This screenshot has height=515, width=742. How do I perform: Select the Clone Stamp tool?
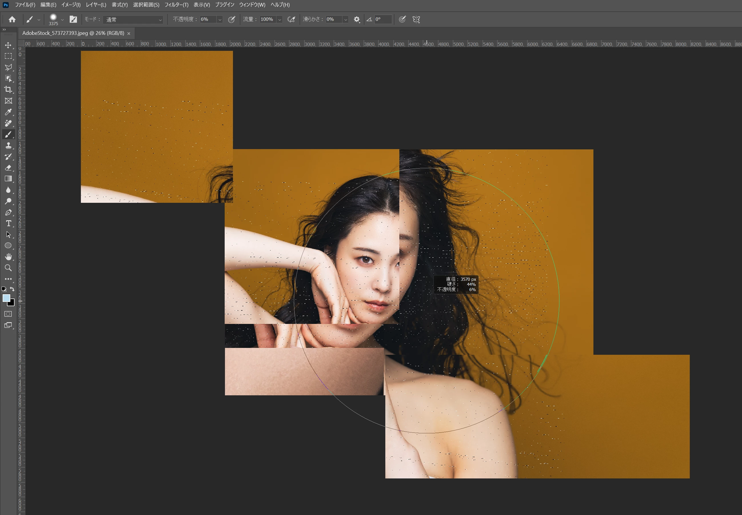tap(8, 145)
